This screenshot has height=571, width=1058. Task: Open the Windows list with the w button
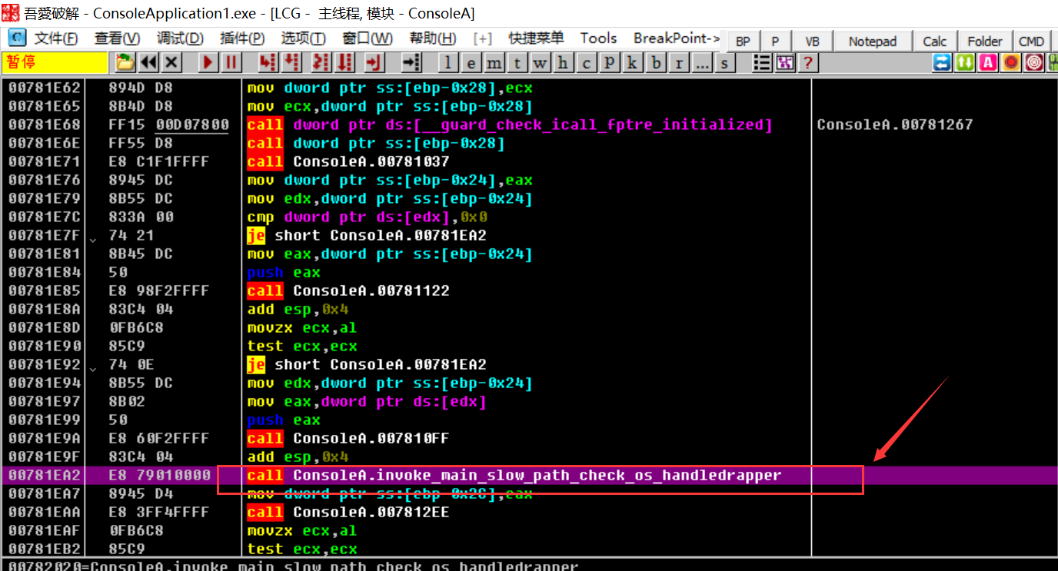click(541, 63)
